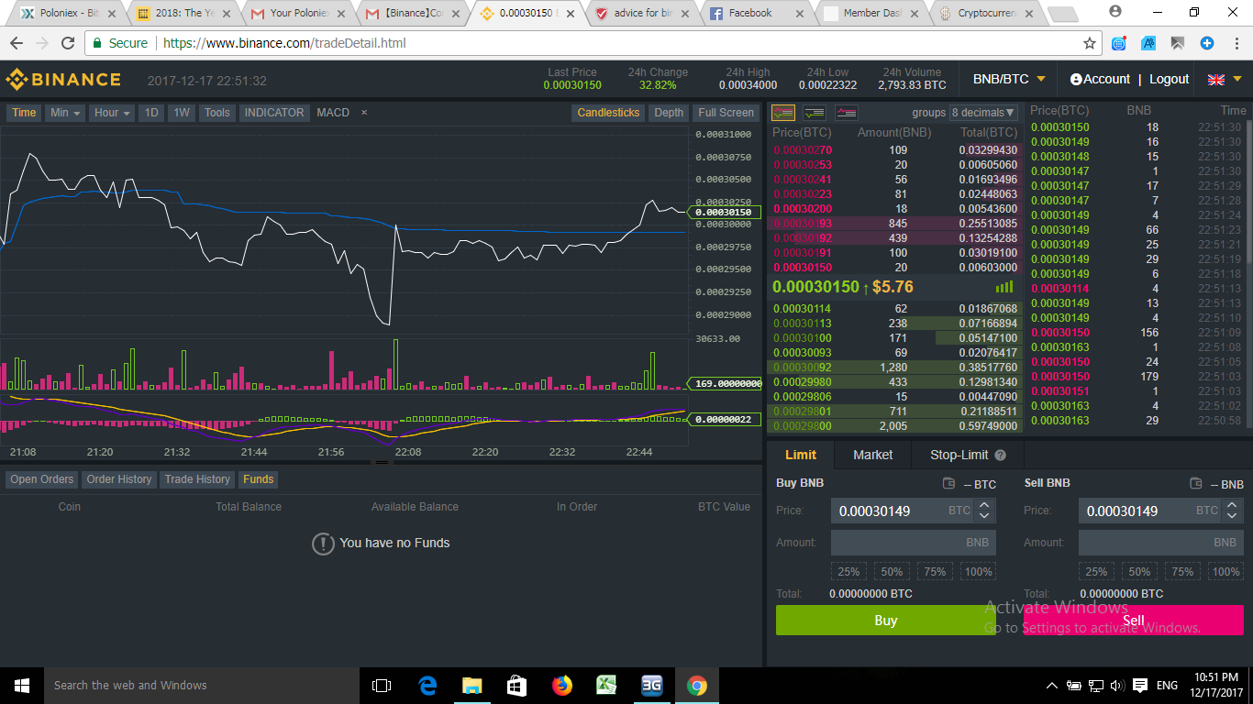Open Task View in the taskbar
The width and height of the screenshot is (1253, 704).
click(x=382, y=685)
